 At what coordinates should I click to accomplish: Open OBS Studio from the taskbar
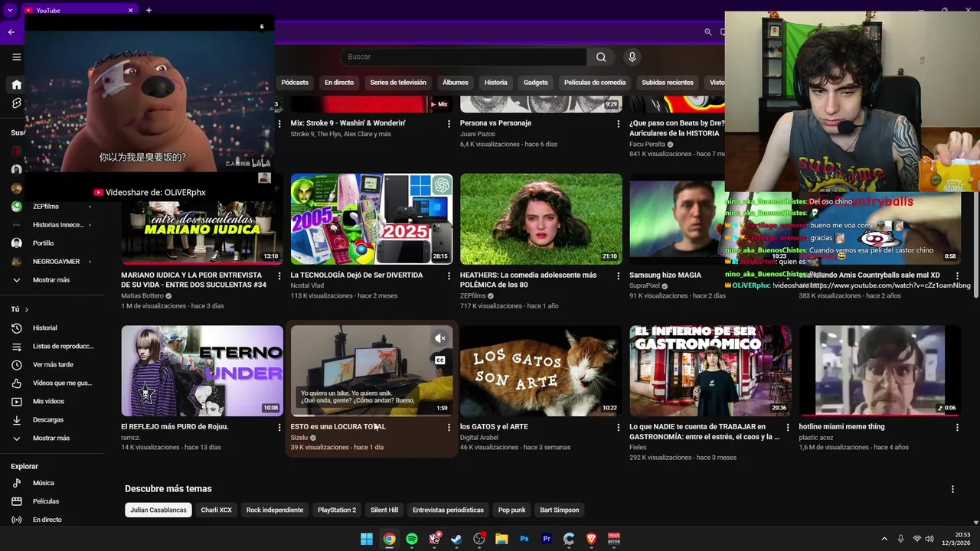tap(479, 539)
